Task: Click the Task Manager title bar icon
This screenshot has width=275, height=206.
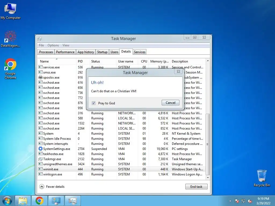Action: pos(40,39)
